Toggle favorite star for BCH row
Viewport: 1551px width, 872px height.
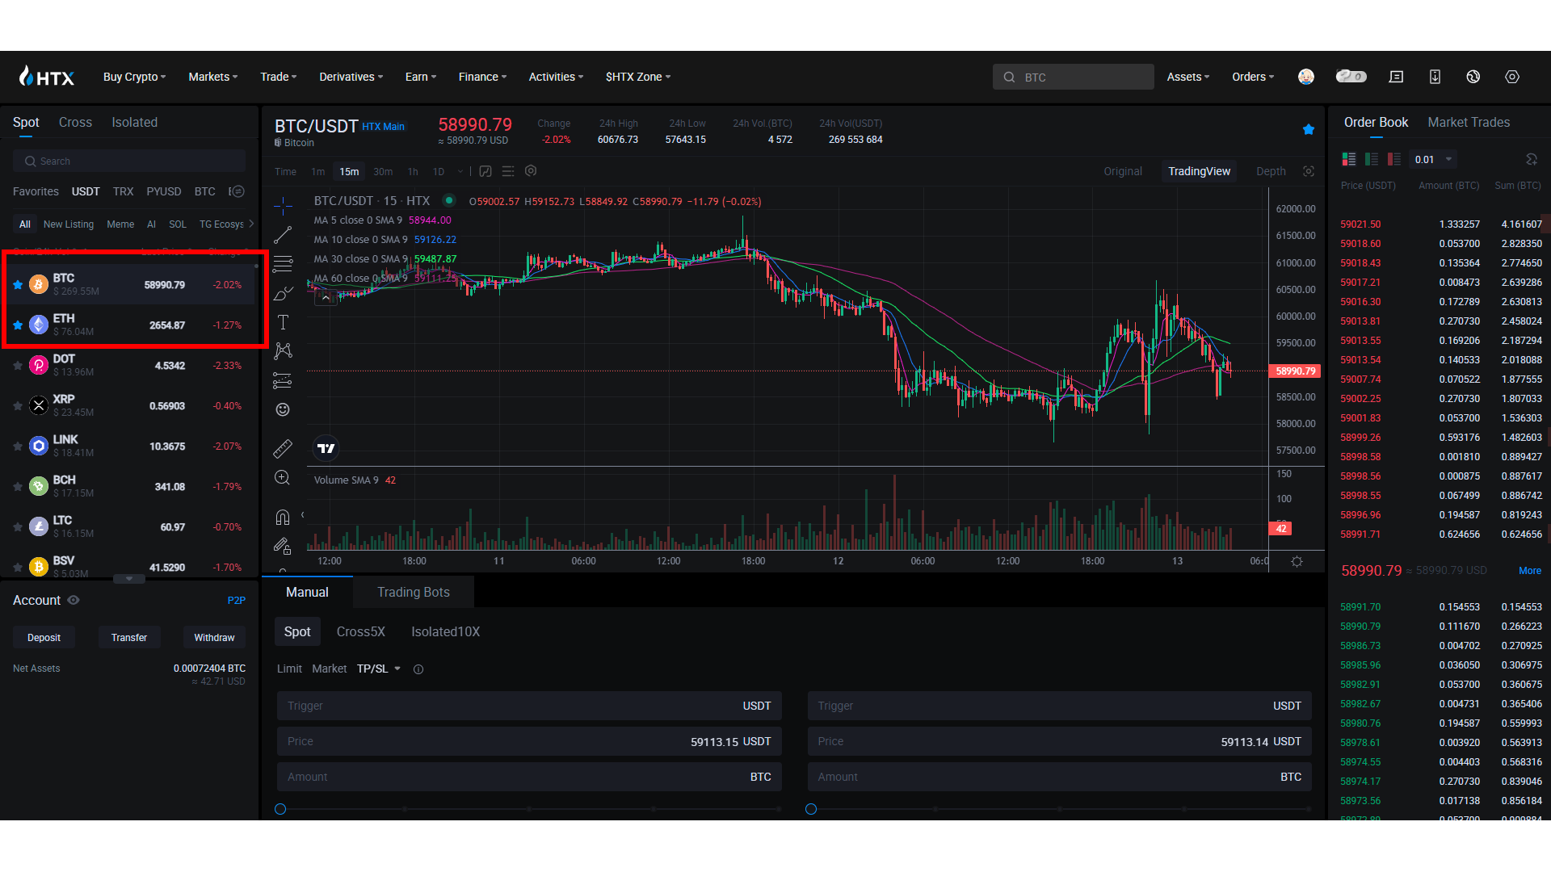pos(18,487)
